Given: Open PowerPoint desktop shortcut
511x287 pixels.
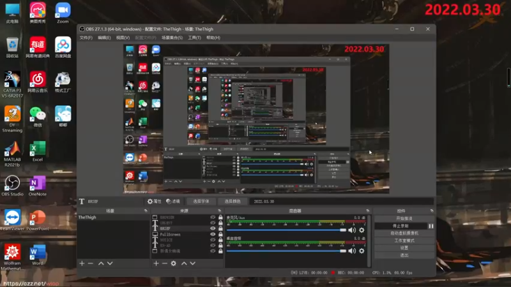Looking at the screenshot, I should pyautogui.click(x=38, y=220).
